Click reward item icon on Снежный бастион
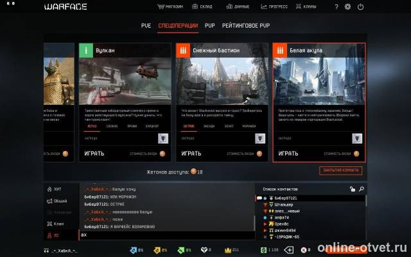This screenshot has height=257, width=411. click(x=260, y=139)
